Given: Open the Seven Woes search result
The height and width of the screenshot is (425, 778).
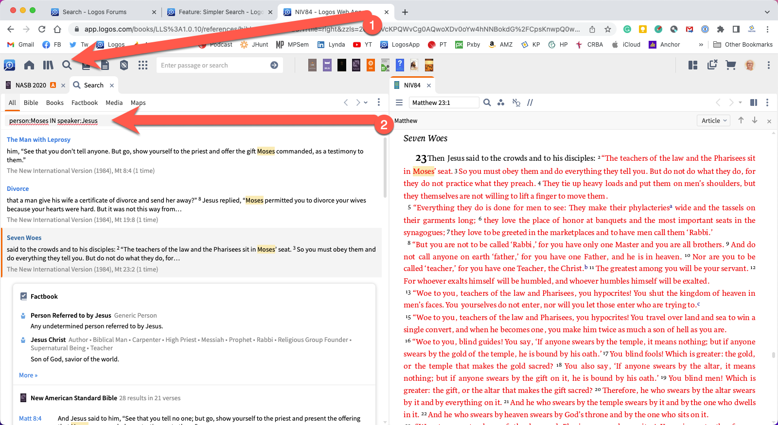Looking at the screenshot, I should (24, 238).
